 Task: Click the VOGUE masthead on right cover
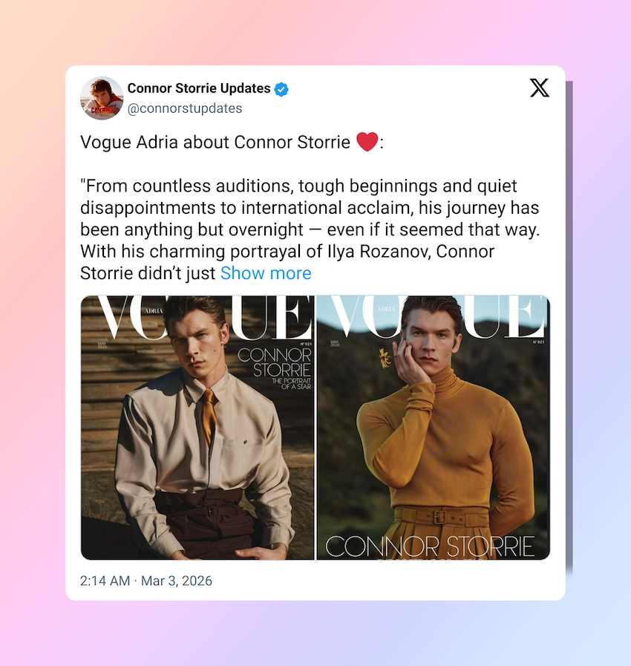435,317
